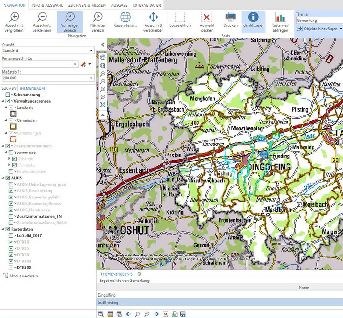The height and width of the screenshot is (318, 343).
Task: Click the Objekte hinzufügen button
Action: 318,29
